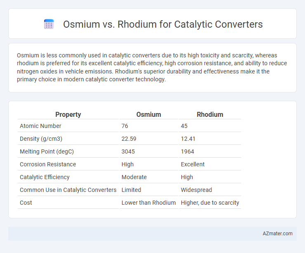Viewport: 305px width, 253px height.
Task: Open the AZmater.com footer link
Action: click(277, 233)
